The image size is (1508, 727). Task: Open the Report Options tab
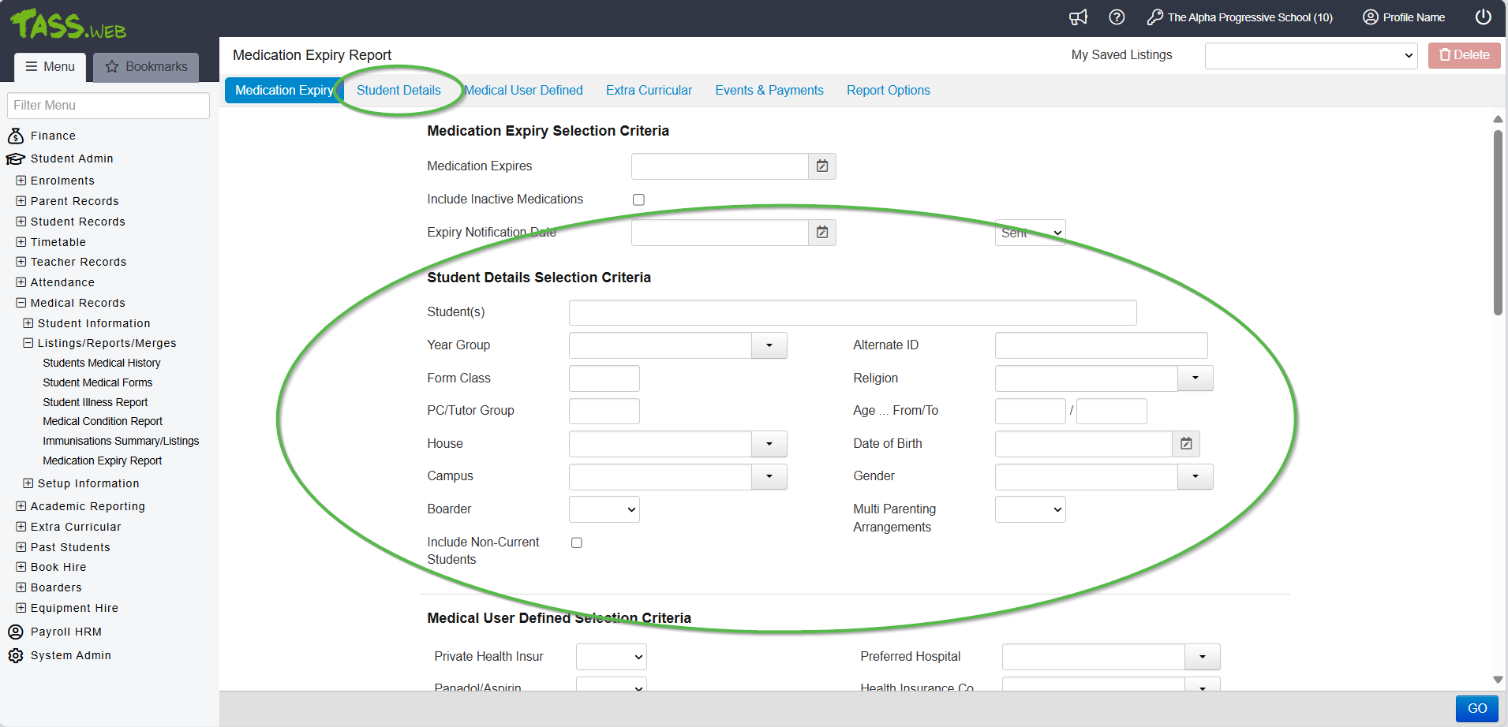coord(888,91)
